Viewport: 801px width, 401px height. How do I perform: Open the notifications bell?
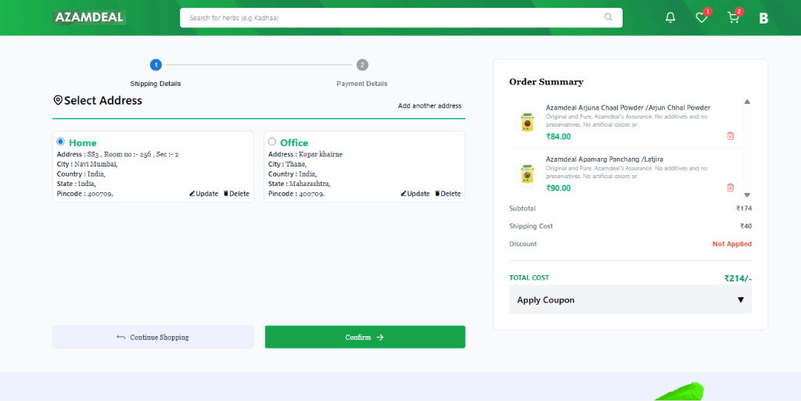pyautogui.click(x=670, y=18)
